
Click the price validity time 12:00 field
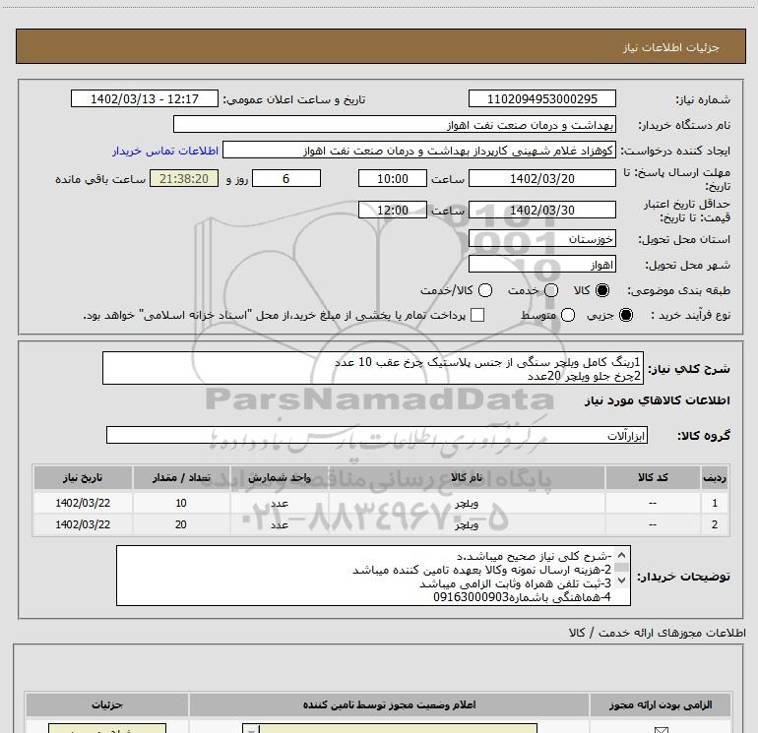pos(393,211)
